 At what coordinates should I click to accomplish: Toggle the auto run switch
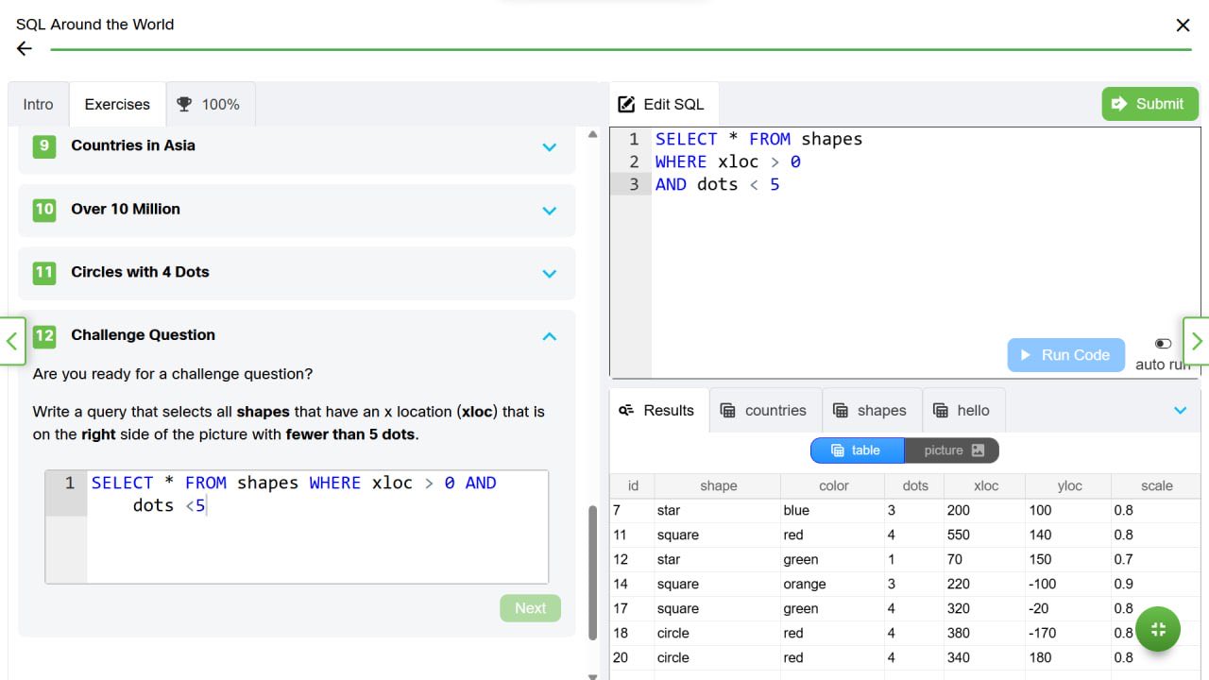(1163, 344)
